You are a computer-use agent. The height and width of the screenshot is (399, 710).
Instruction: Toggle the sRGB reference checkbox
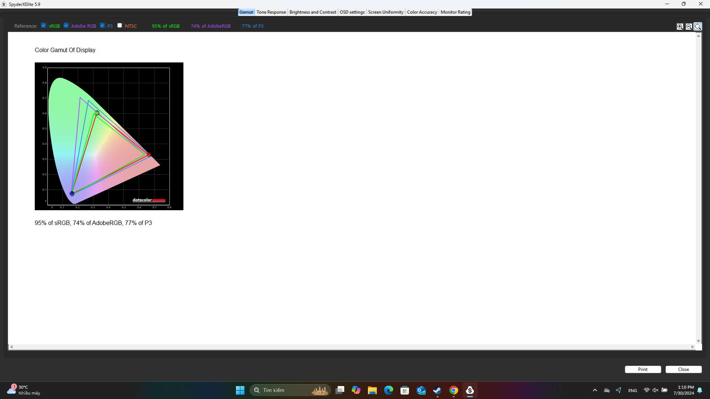point(44,25)
